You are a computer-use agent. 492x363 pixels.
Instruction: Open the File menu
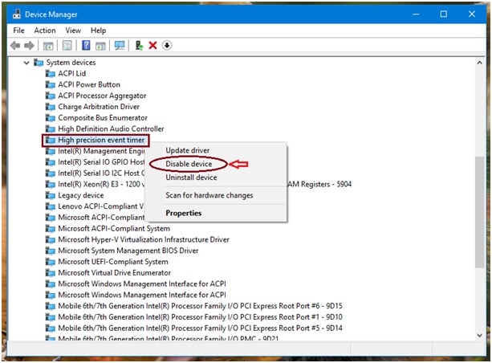18,31
